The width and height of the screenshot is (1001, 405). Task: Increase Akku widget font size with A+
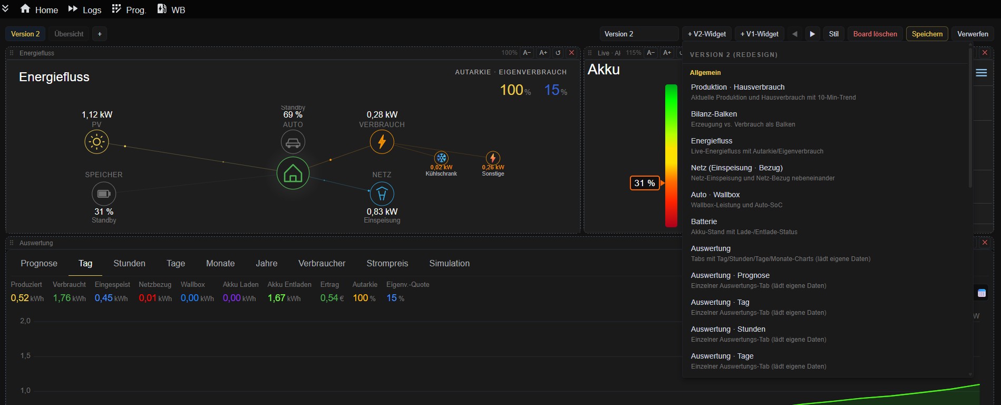point(667,53)
